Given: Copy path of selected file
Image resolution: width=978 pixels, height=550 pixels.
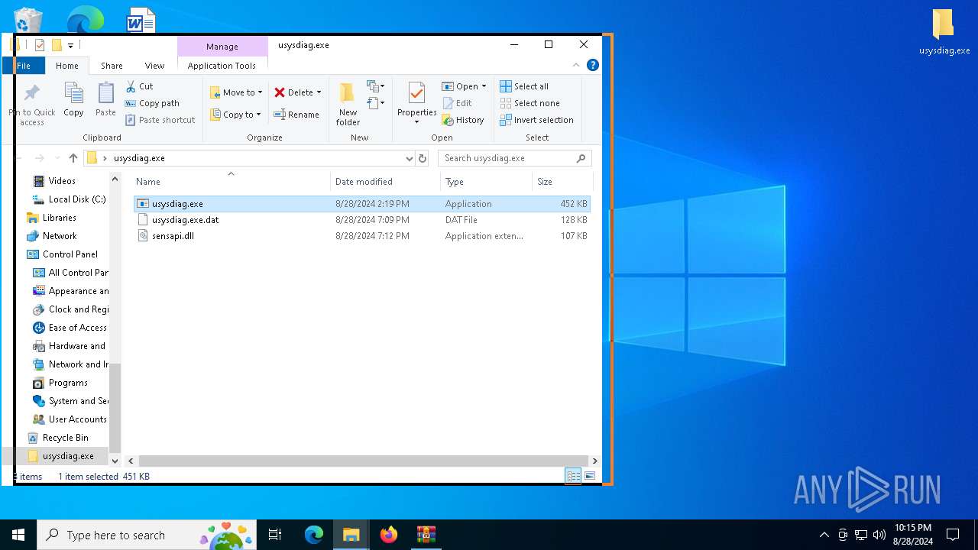Looking at the screenshot, I should [152, 103].
